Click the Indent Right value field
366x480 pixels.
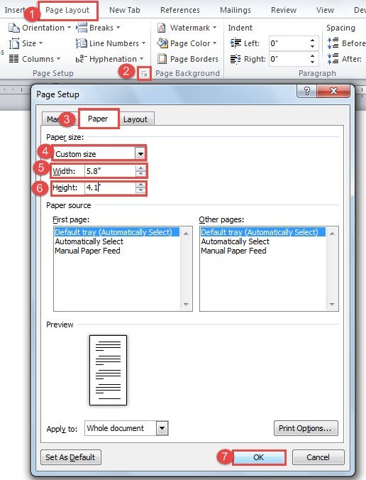click(x=289, y=59)
